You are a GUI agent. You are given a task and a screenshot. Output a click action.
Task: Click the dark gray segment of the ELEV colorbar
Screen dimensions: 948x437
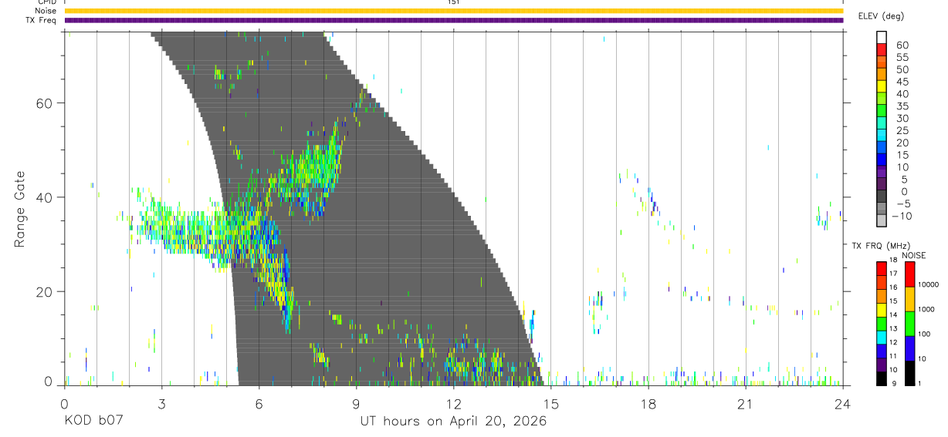click(882, 197)
